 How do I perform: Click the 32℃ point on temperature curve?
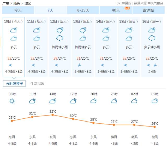[x=53, y=115]
